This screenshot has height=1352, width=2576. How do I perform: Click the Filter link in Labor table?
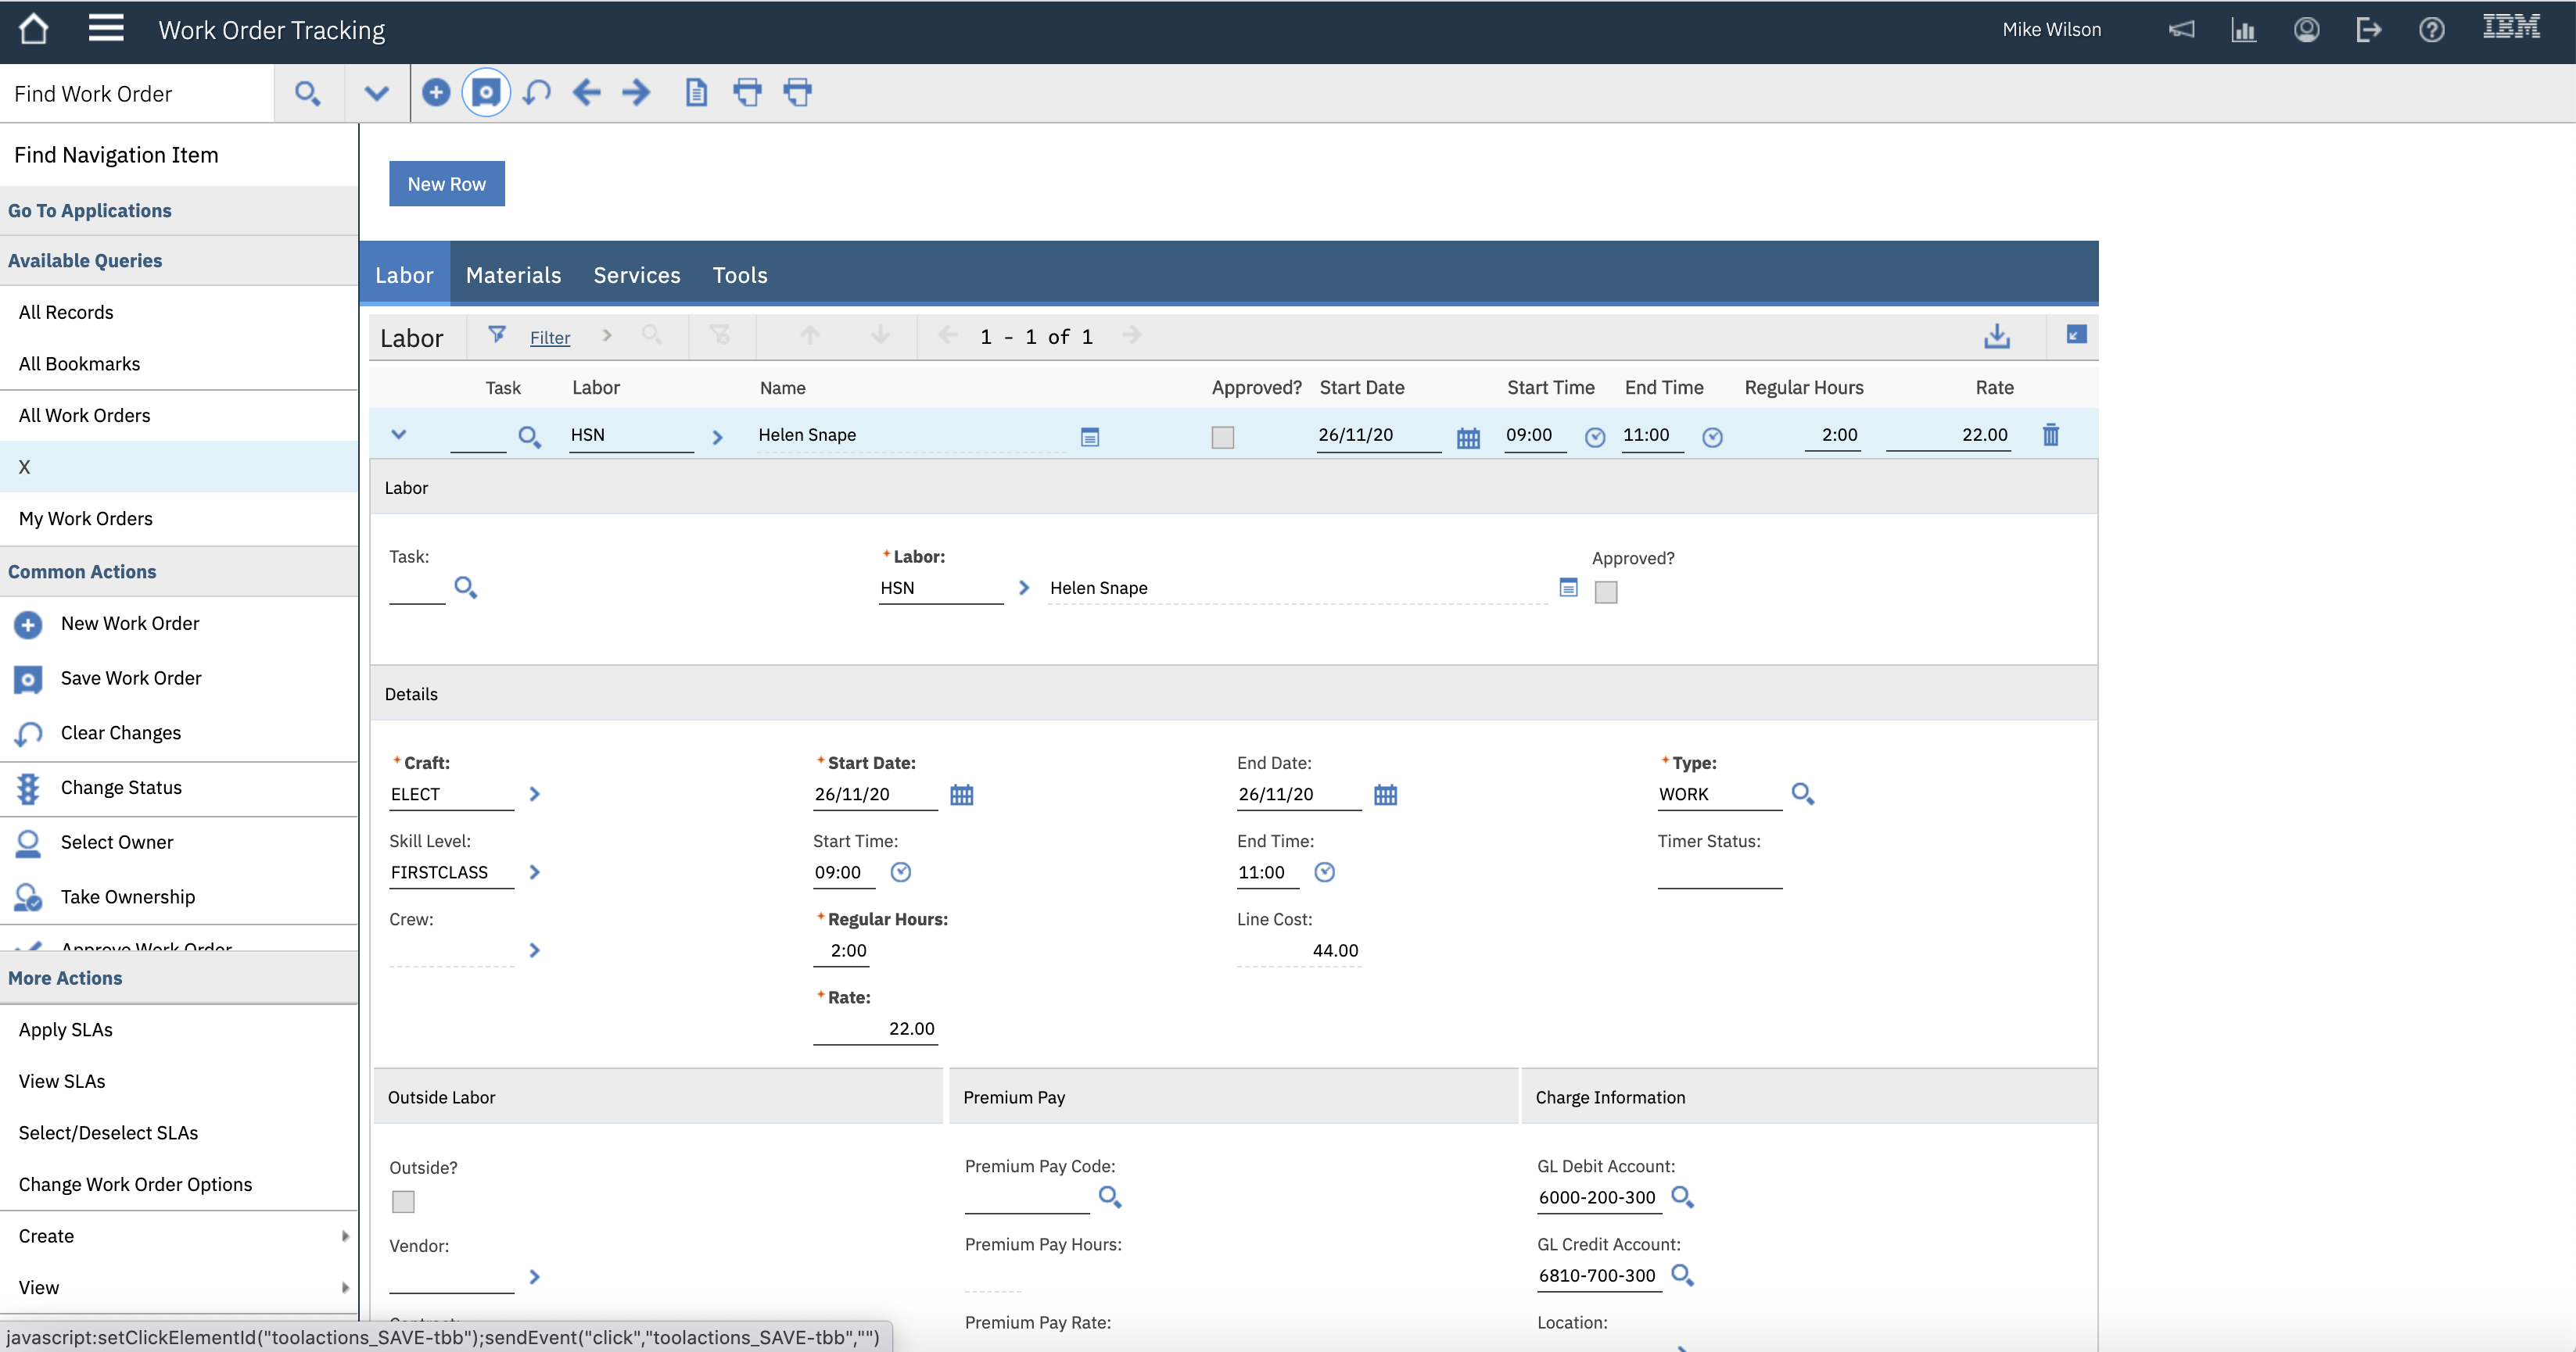point(549,338)
